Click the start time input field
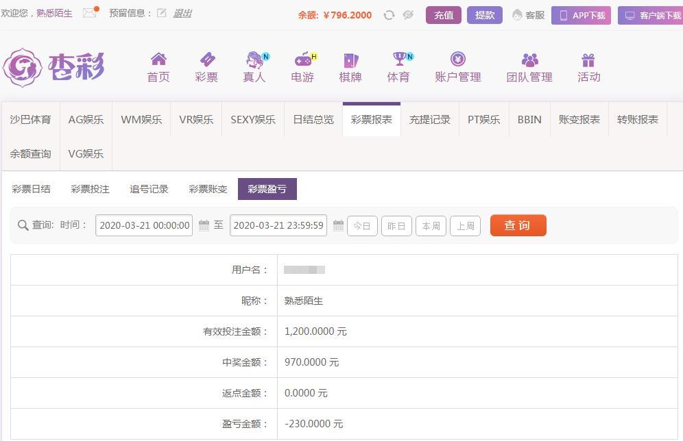Image resolution: width=683 pixels, height=441 pixels. pos(144,225)
